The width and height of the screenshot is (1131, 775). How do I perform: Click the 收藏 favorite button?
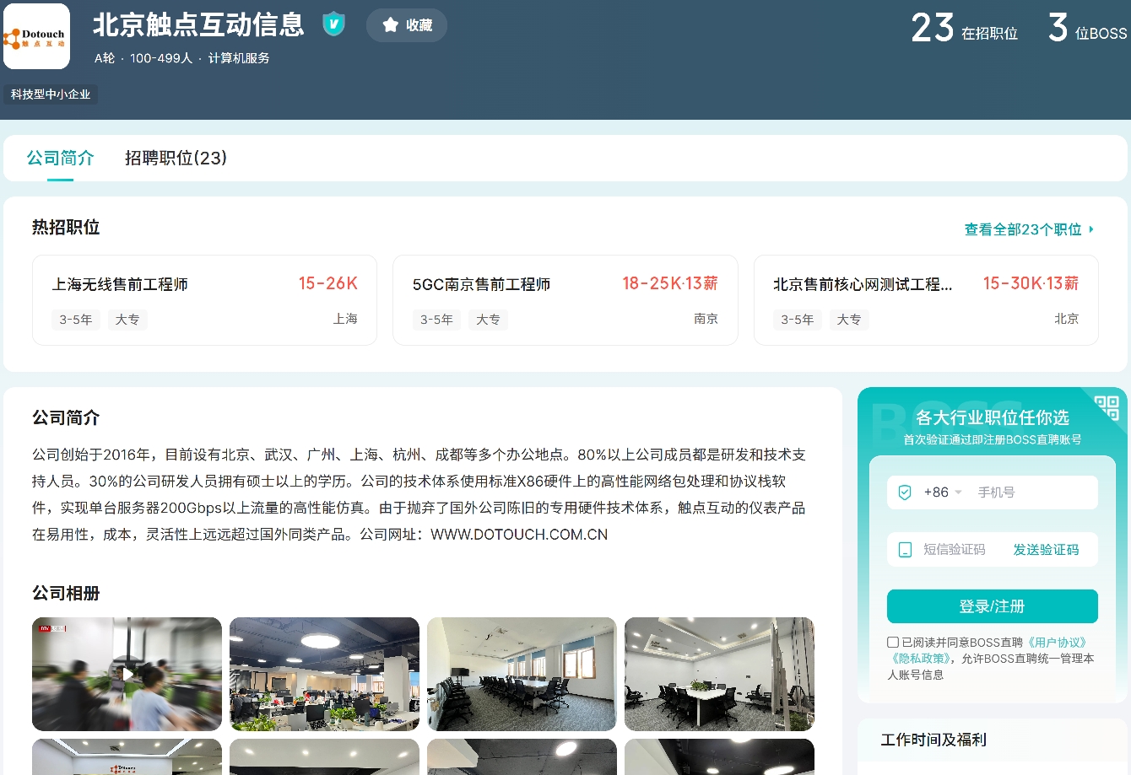(x=407, y=25)
